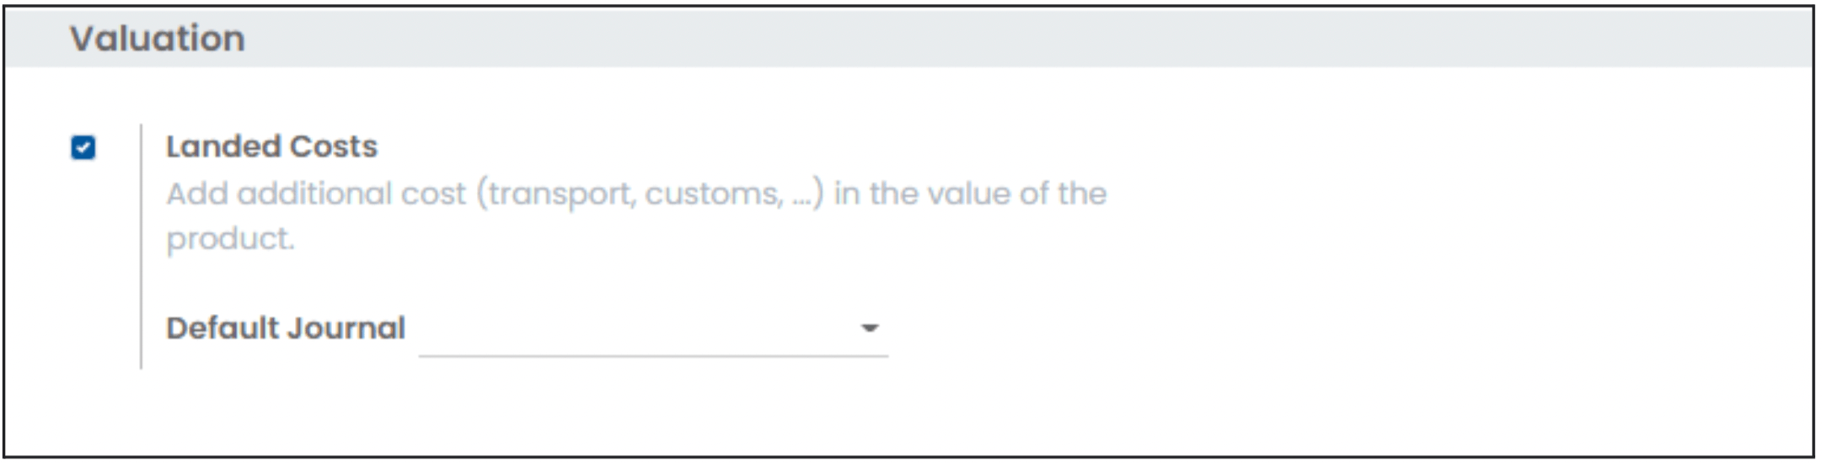This screenshot has width=1822, height=463.
Task: Toggle the blue checkmark beside Landed Costs
Action: click(x=83, y=148)
